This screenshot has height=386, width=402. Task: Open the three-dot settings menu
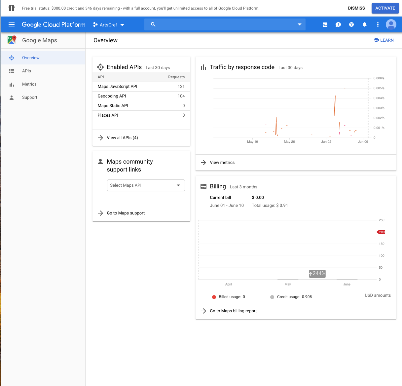coord(378,25)
